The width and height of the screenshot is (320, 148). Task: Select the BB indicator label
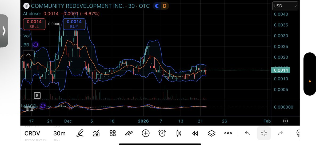[x=26, y=45]
